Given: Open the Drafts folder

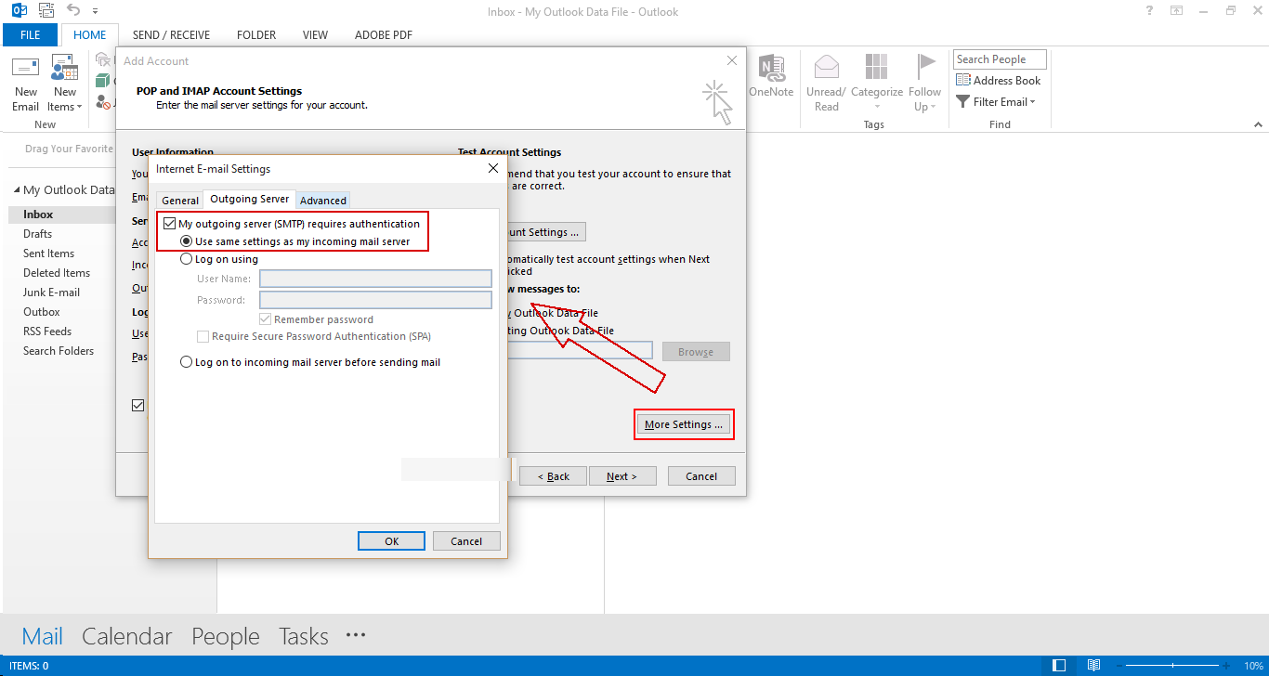Looking at the screenshot, I should pyautogui.click(x=37, y=234).
